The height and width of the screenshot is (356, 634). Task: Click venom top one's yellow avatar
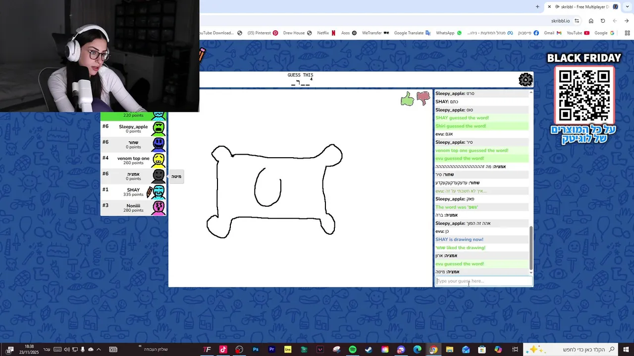pyautogui.click(x=158, y=160)
